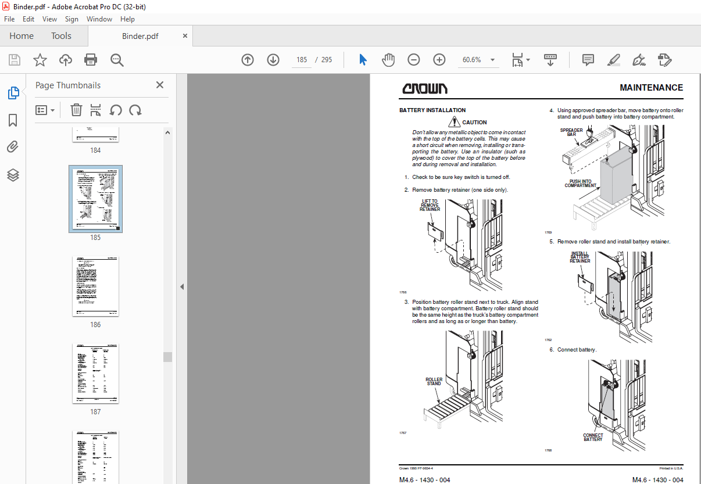Close the Binder.pdf tab
701x484 pixels.
(x=185, y=36)
